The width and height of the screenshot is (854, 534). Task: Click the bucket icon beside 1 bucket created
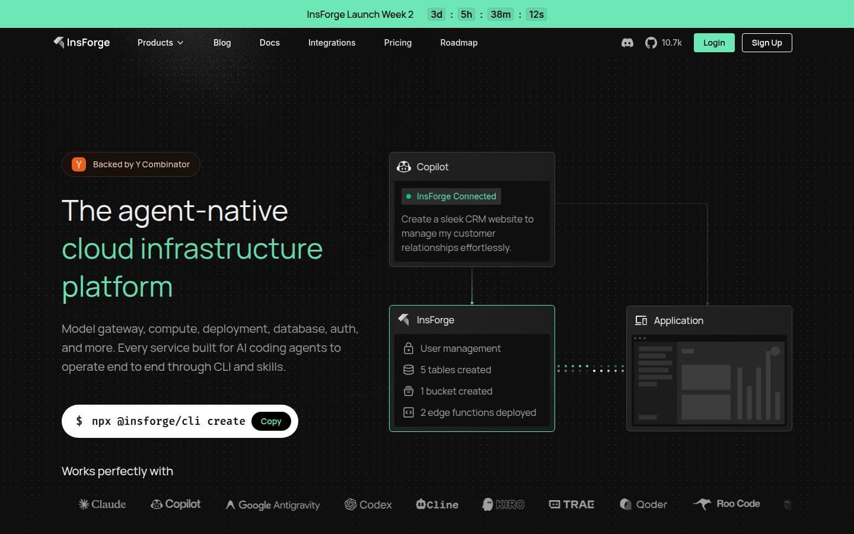(x=409, y=391)
